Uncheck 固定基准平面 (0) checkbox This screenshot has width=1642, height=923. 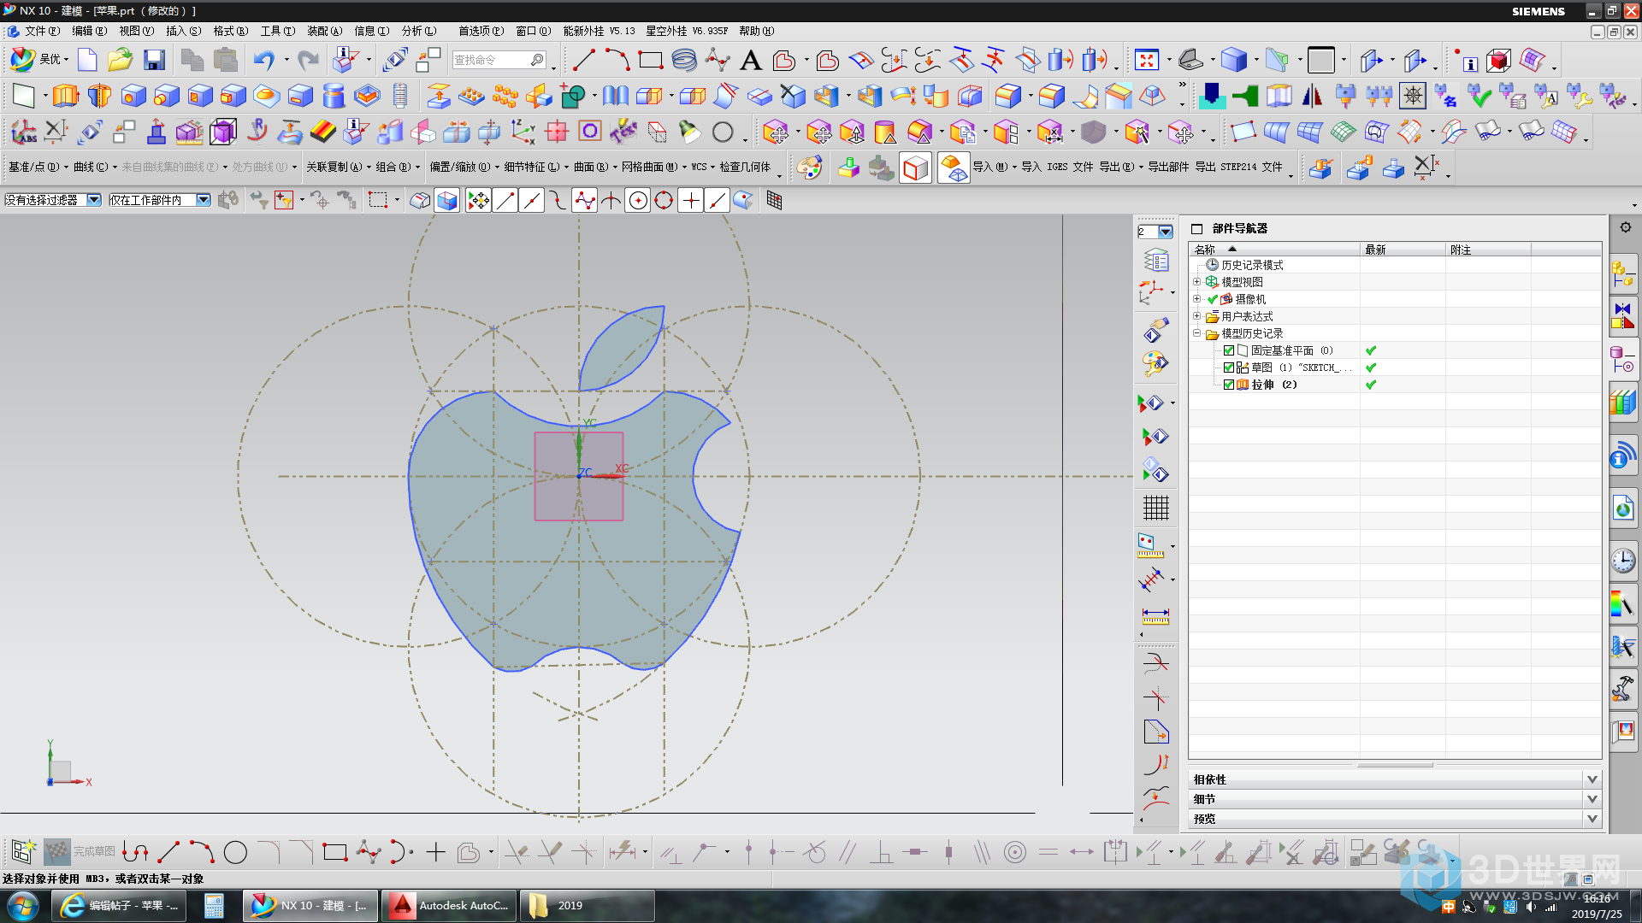(x=1229, y=350)
